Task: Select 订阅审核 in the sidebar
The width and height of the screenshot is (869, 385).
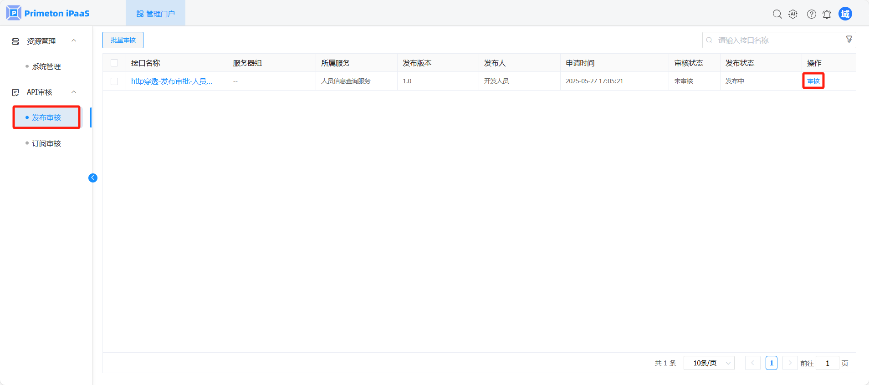Action: [x=46, y=144]
